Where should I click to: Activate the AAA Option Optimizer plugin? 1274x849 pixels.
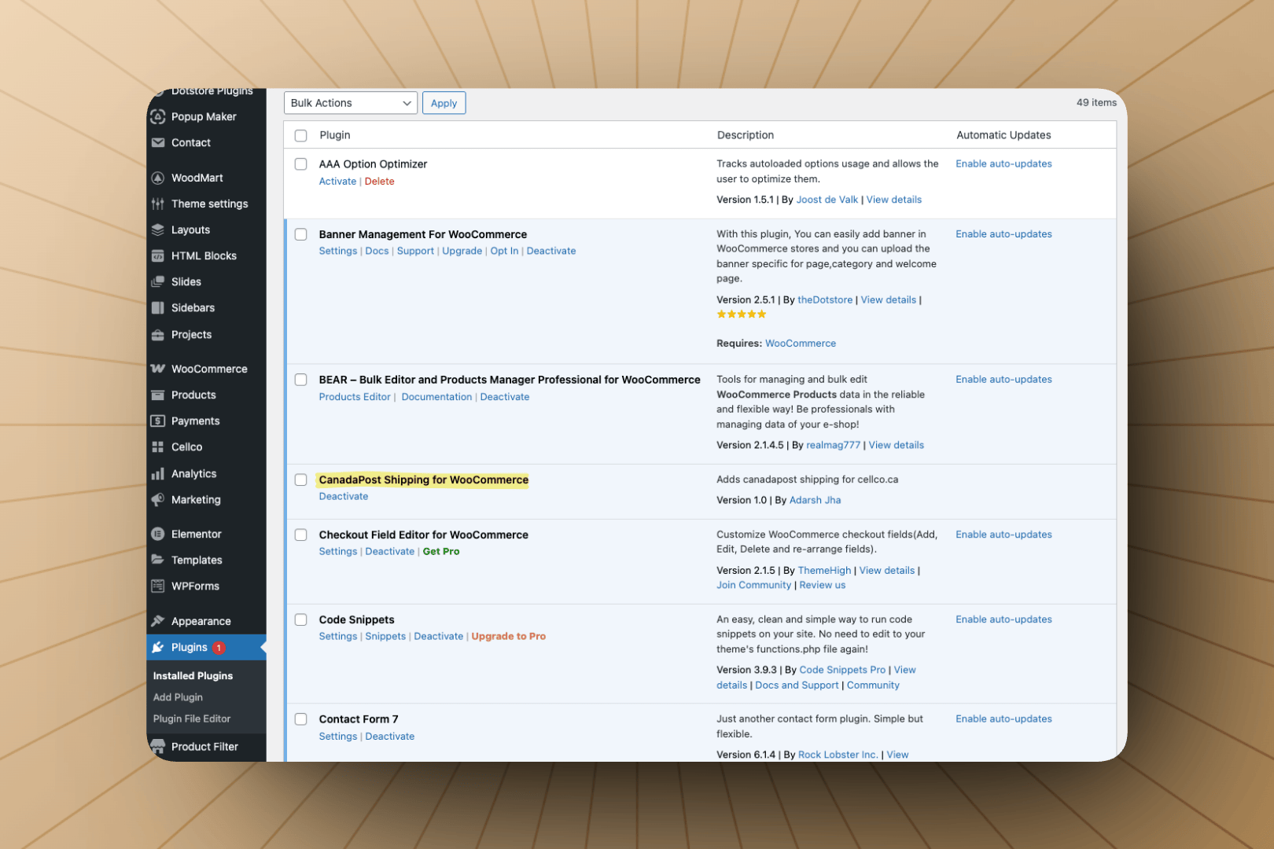tap(337, 182)
